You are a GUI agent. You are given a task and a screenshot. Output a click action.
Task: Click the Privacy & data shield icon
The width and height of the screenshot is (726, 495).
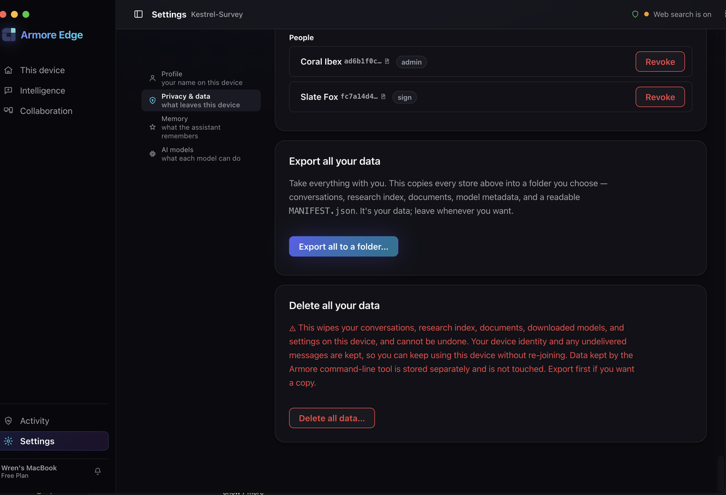(x=152, y=101)
